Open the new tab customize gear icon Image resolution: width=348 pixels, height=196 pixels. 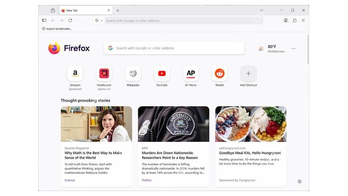pyautogui.click(x=299, y=182)
